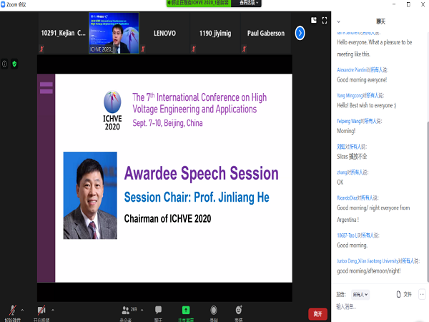Viewport: 429px width, 322px height.
Task: Click the green encryption shield icon
Action: 14,64
